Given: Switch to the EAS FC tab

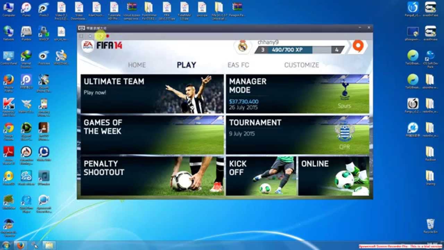Looking at the screenshot, I should (238, 65).
